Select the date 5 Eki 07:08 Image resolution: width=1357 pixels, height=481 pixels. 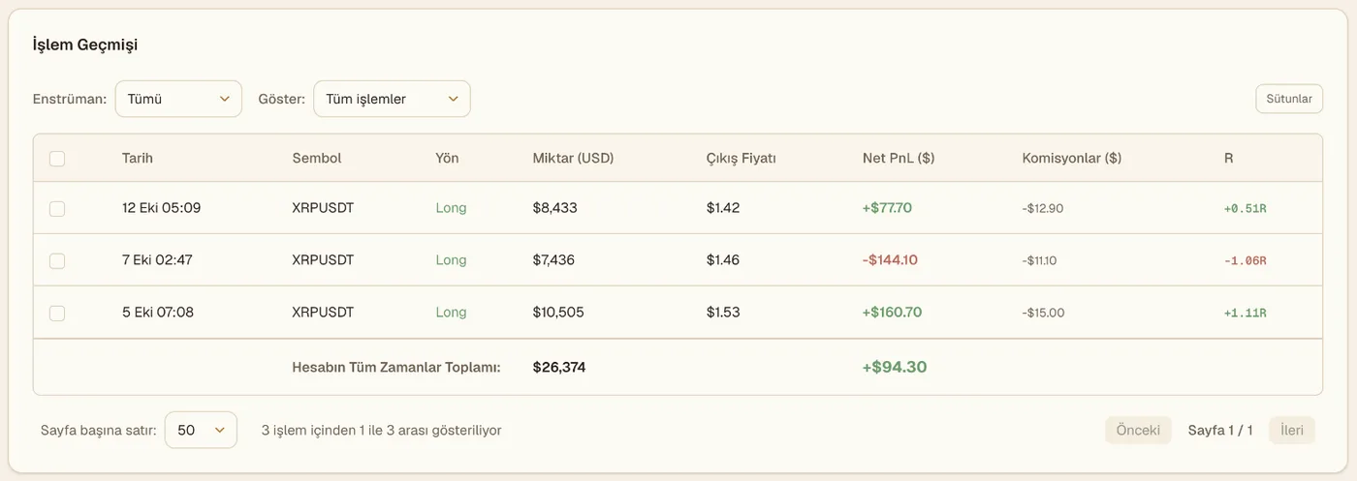[158, 313]
